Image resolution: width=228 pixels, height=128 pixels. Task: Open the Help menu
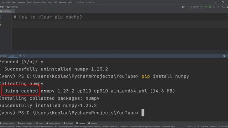tap(70, 2)
